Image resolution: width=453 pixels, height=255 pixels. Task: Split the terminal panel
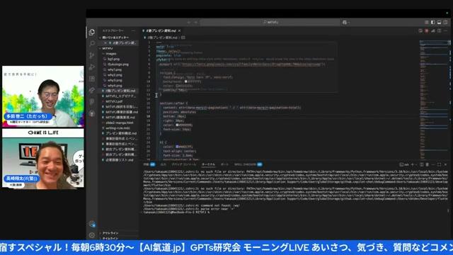422,164
